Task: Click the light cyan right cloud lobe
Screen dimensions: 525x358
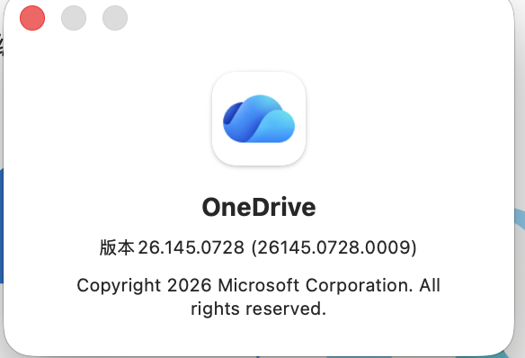Action: 278,127
